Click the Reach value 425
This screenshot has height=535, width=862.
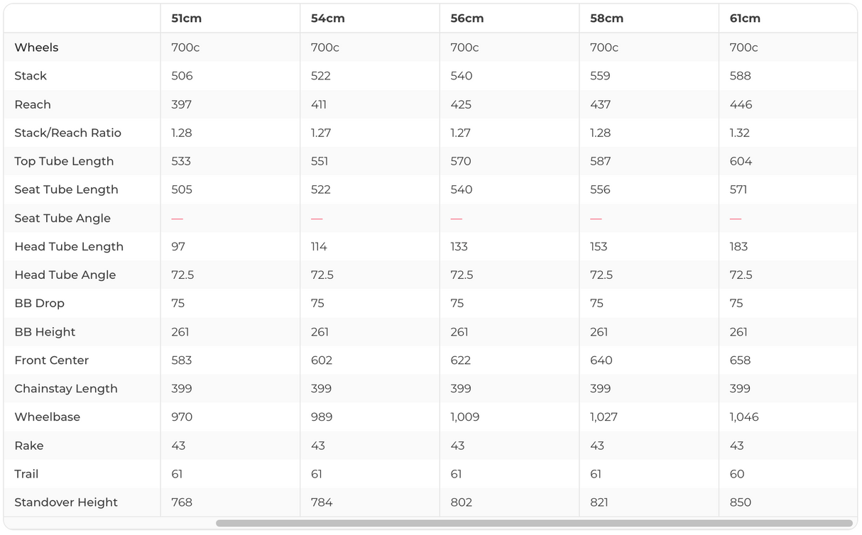461,104
